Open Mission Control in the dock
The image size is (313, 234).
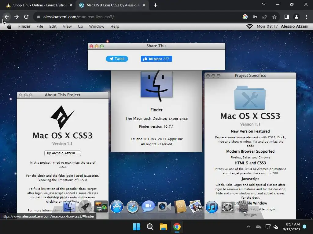point(101,207)
